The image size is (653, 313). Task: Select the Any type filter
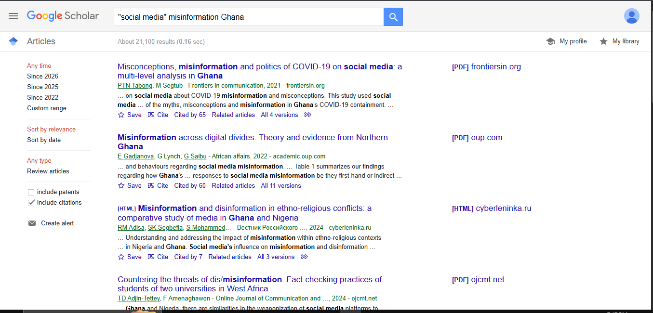39,160
